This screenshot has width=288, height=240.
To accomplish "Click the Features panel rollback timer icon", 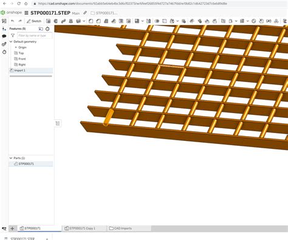I will click(x=47, y=29).
